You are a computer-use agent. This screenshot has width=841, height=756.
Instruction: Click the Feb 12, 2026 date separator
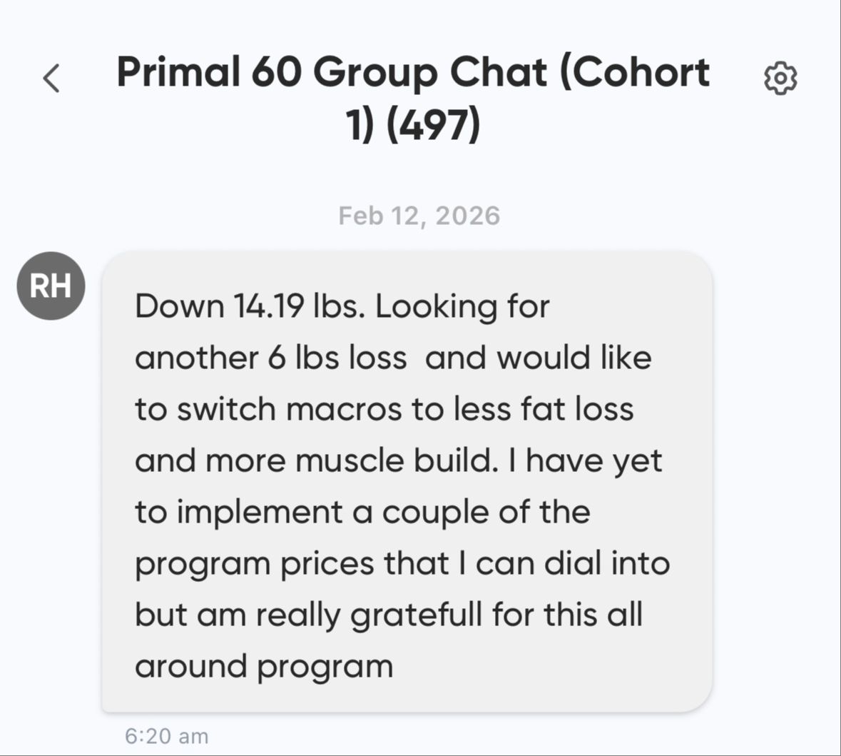click(x=419, y=216)
